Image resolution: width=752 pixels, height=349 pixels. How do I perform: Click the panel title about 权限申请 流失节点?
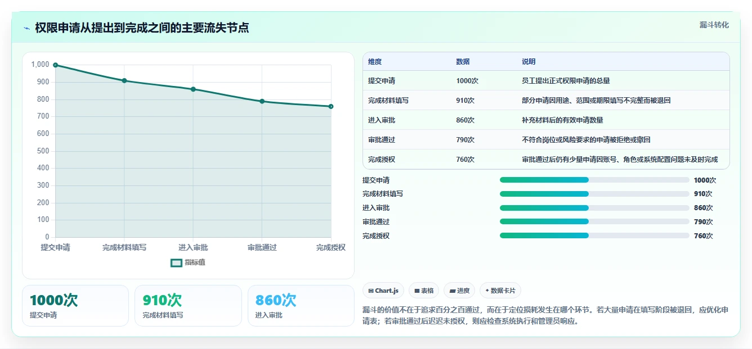(142, 28)
